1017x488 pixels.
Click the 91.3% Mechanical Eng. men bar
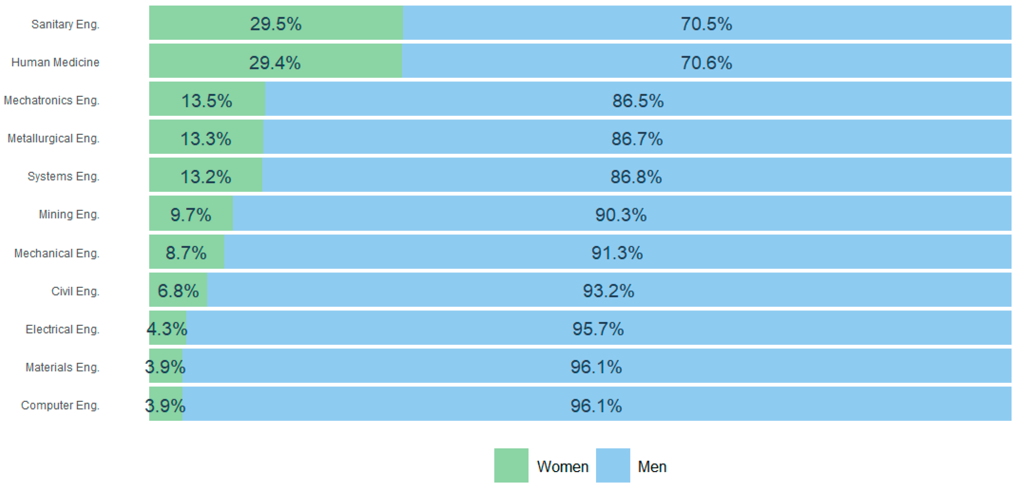coord(617,251)
